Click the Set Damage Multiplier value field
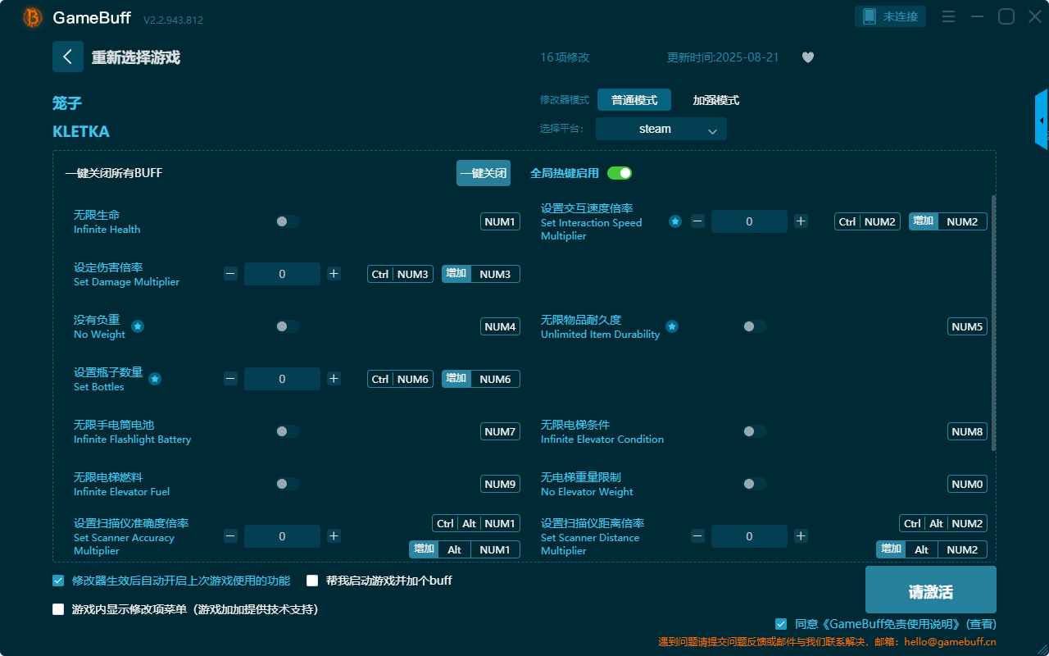The width and height of the screenshot is (1049, 656). coord(282,274)
